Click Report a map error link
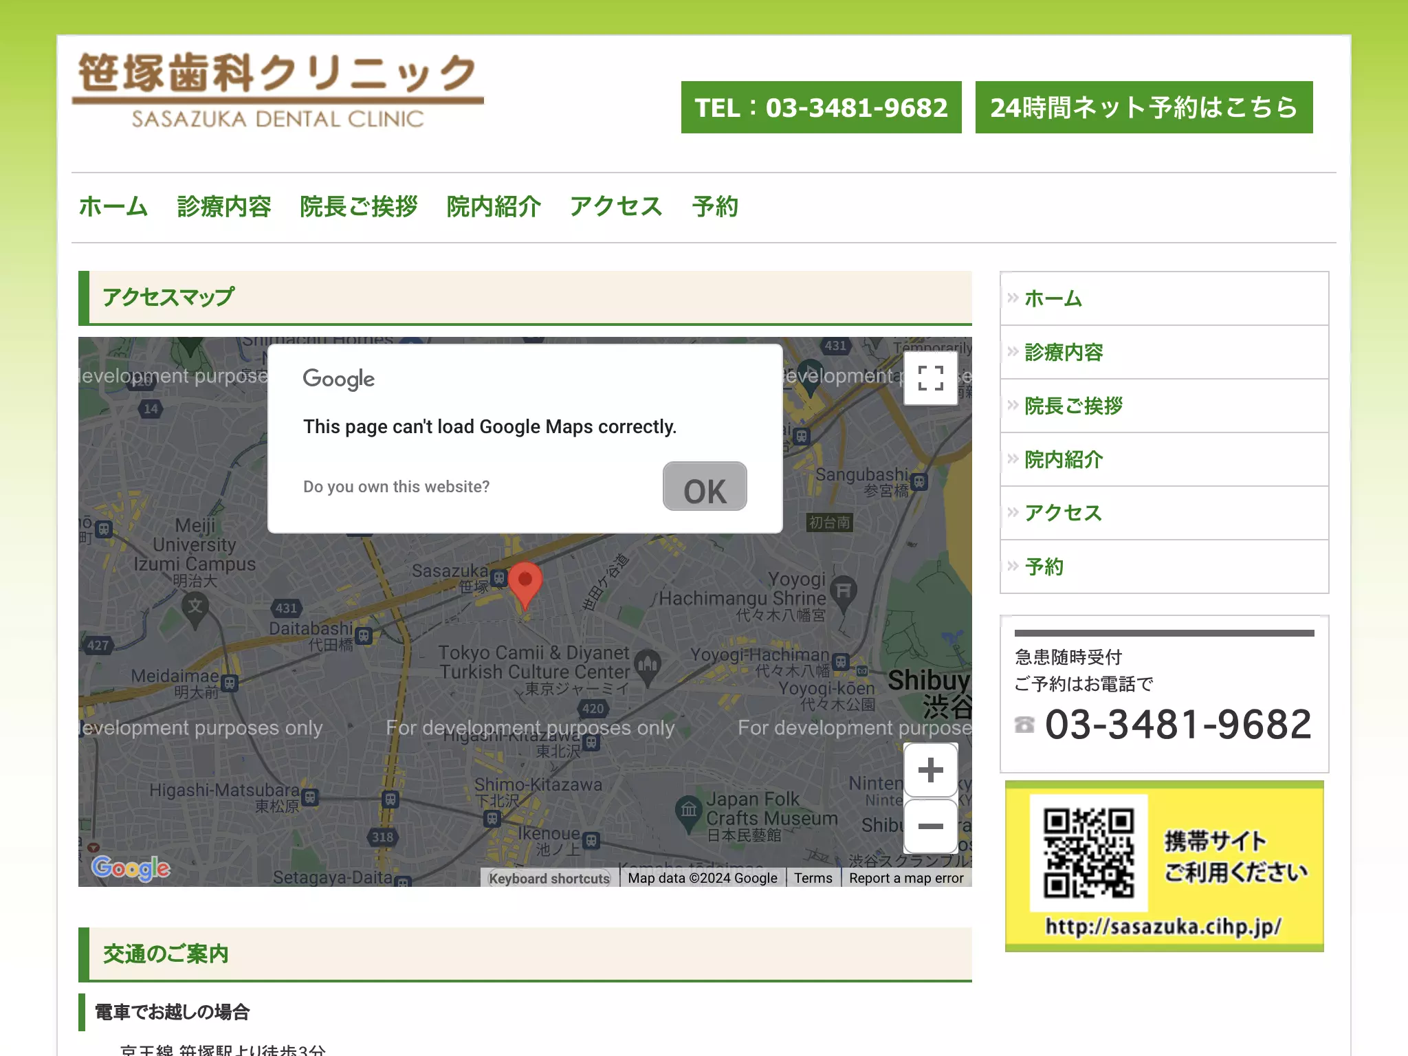This screenshot has width=1408, height=1056. (x=906, y=878)
